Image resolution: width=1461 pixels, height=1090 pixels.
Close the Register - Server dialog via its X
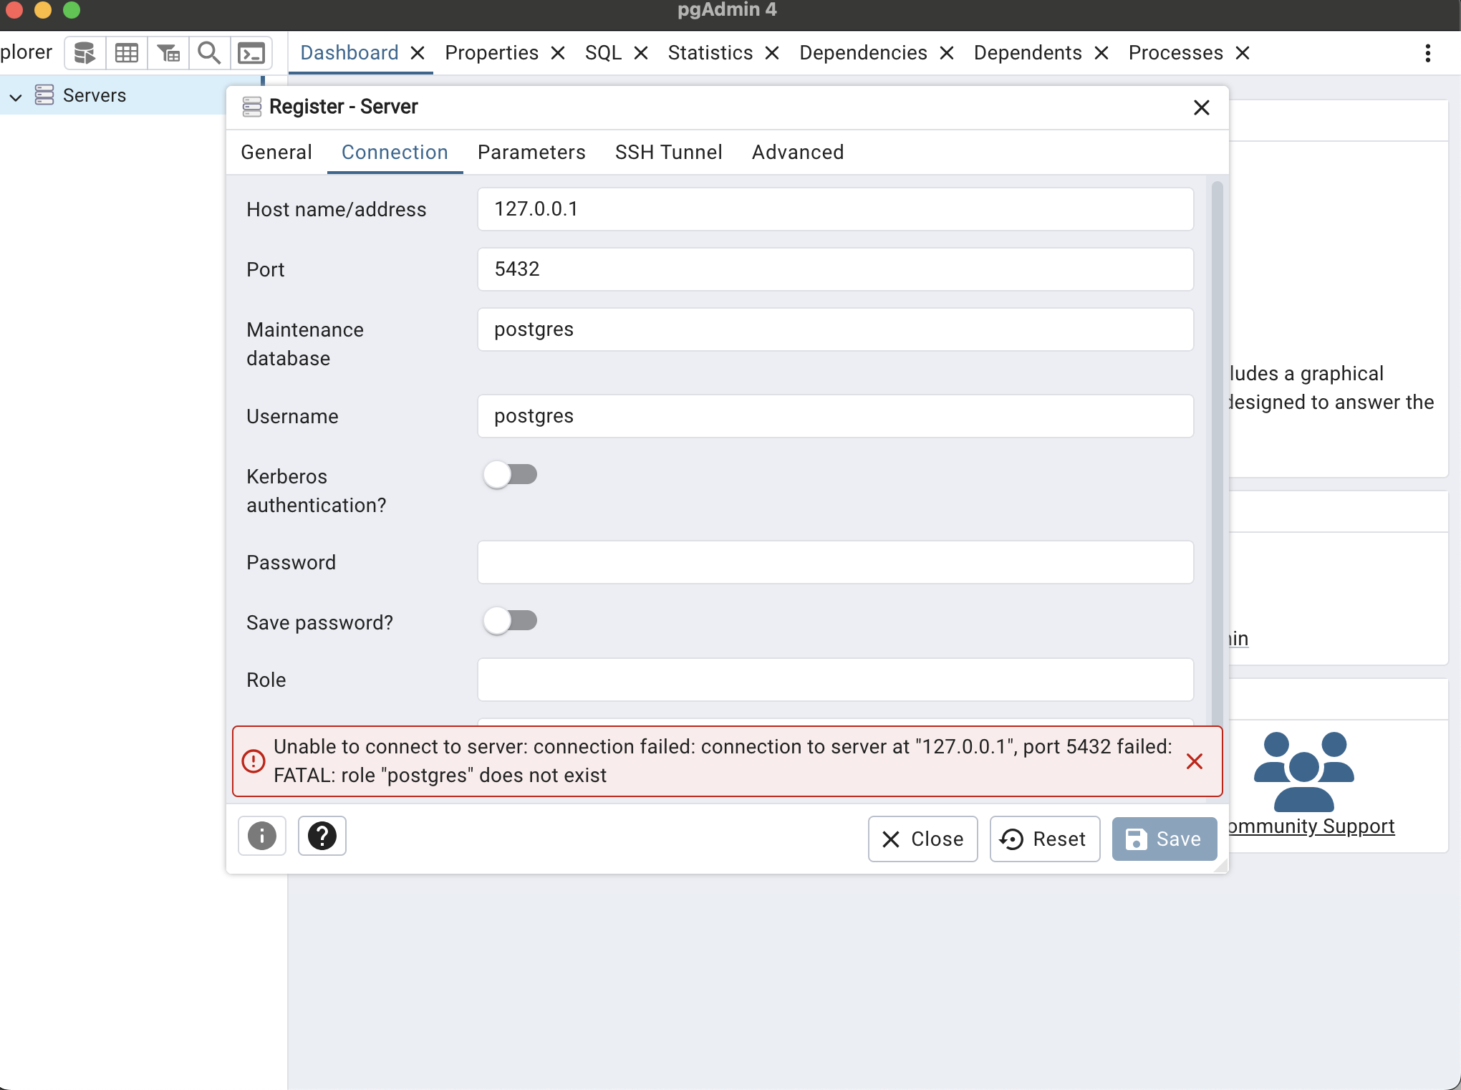1202,107
